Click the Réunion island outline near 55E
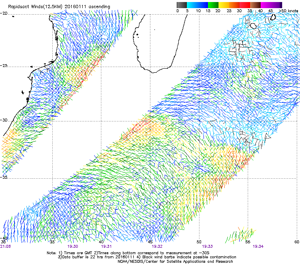The height and width of the screenshot is (264, 300). [x=253, y=26]
